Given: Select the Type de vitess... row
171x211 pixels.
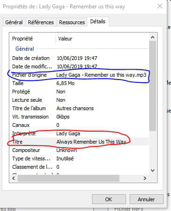Looking at the screenshot, I should (79, 158).
